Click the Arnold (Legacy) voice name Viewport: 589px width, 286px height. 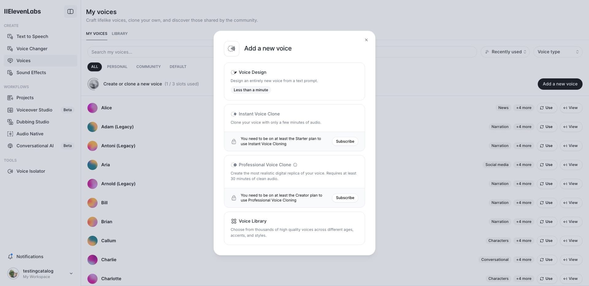118,184
